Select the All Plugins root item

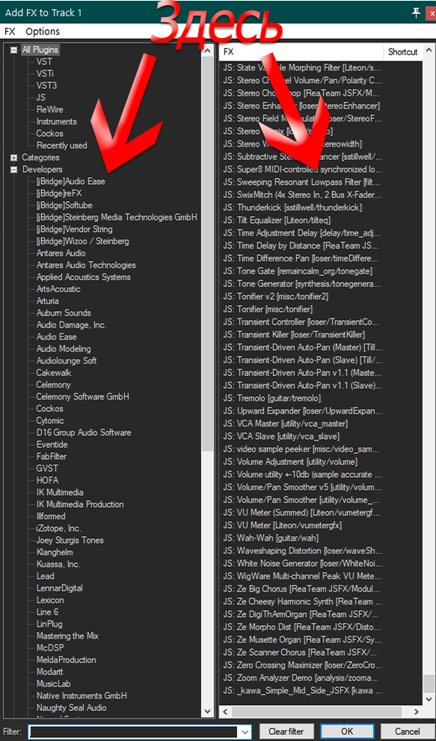tap(40, 49)
